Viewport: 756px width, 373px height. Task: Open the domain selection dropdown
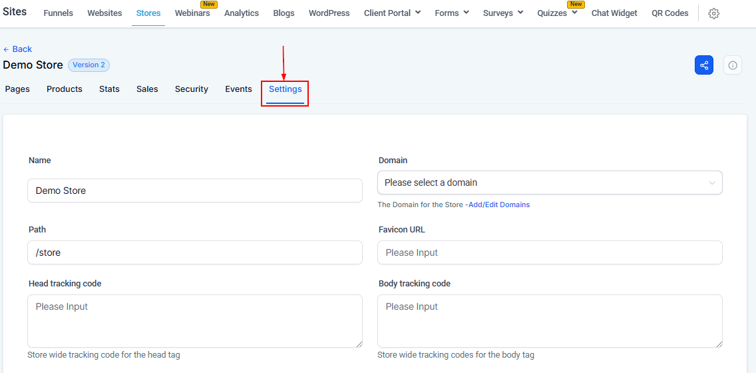click(549, 183)
